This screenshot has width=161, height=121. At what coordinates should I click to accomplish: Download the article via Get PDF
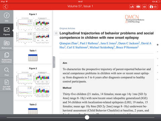[x=7, y=85]
